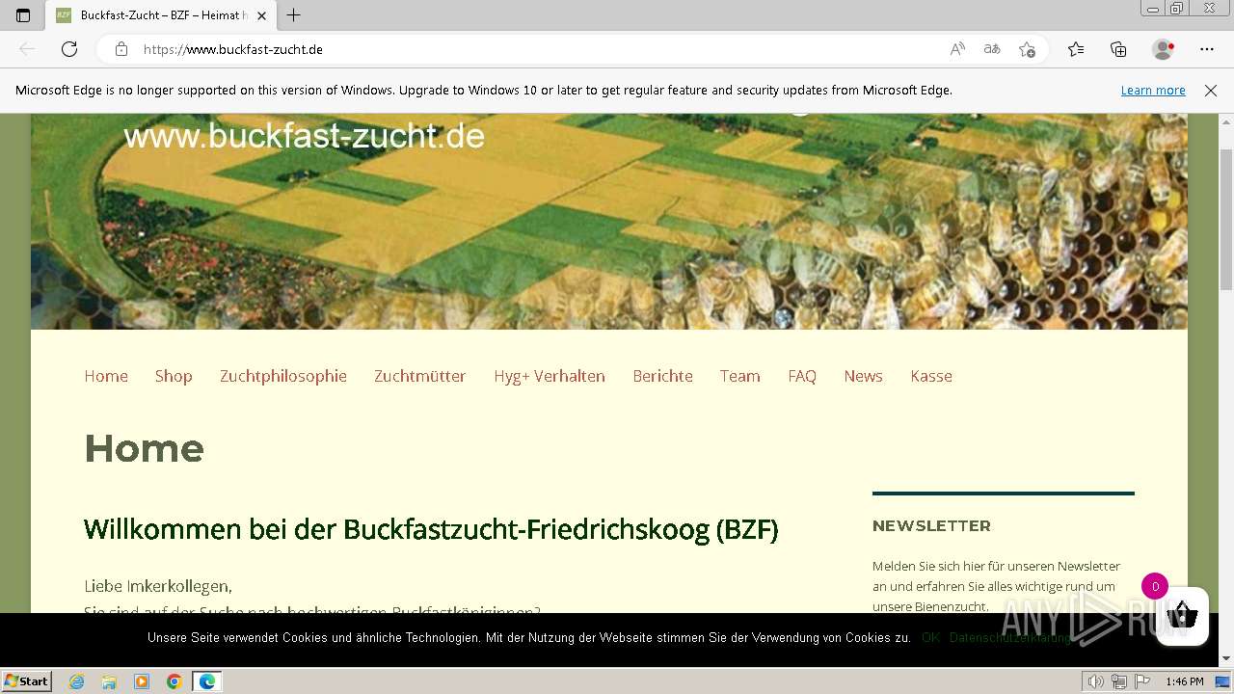Image resolution: width=1234 pixels, height=694 pixels.
Task: Go back with the back arrow
Action: 27,49
